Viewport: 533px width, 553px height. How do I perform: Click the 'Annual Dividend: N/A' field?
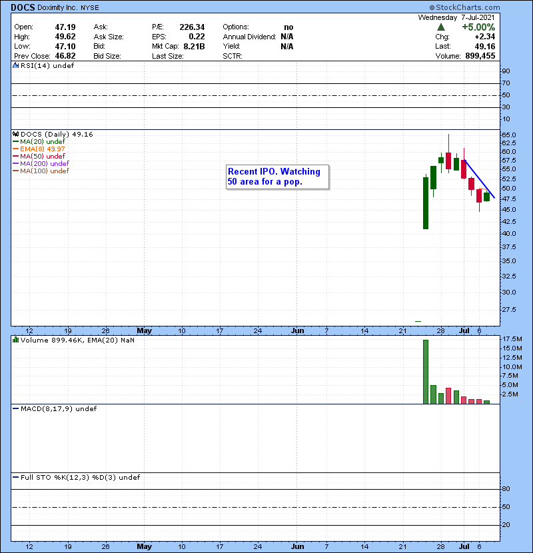259,37
